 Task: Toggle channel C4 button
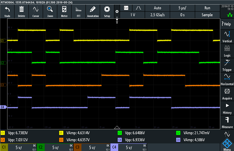(114, 147)
